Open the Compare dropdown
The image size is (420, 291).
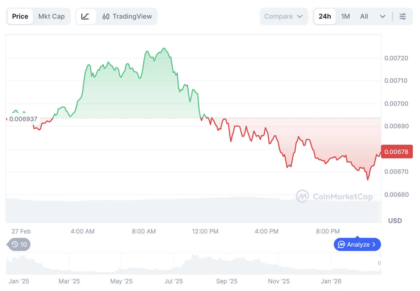coord(284,16)
